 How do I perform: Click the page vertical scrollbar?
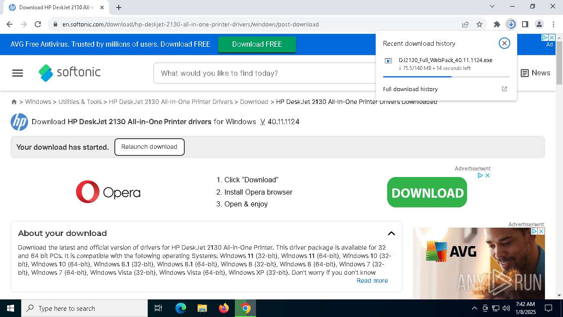coord(559,63)
